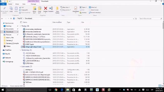Switch to the Home ribbon tab
Image resolution: width=164 pixels, height=92 pixels.
pos(10,4)
